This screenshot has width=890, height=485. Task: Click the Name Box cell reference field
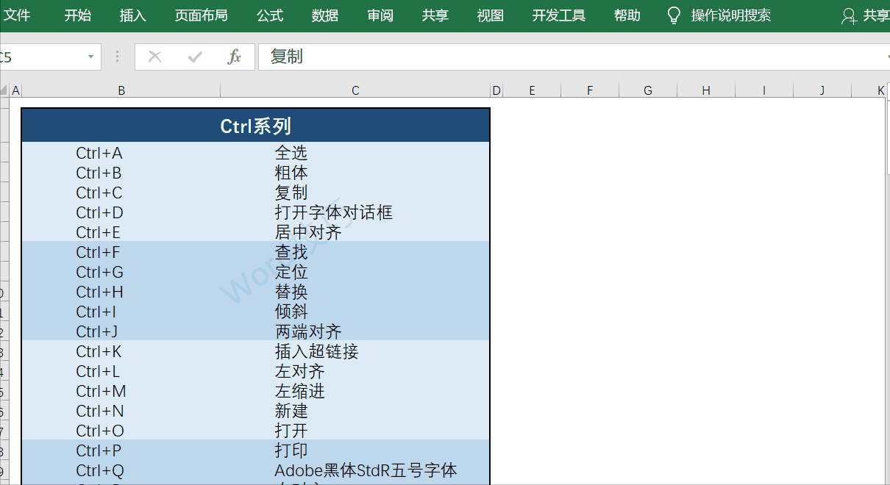tap(41, 57)
